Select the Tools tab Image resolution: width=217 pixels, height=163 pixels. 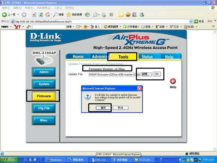pos(123,57)
